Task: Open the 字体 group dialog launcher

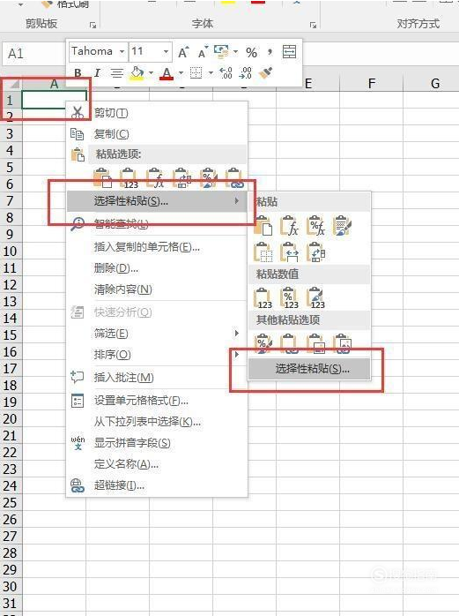Action: (x=313, y=25)
